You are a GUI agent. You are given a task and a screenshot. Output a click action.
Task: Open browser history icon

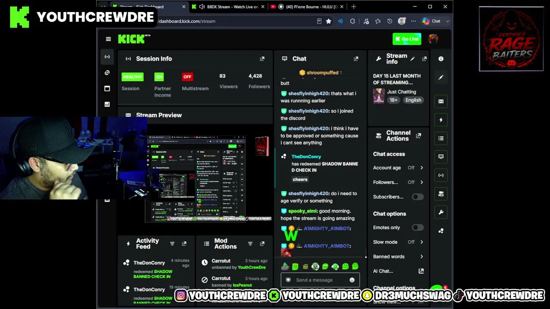coord(390,21)
